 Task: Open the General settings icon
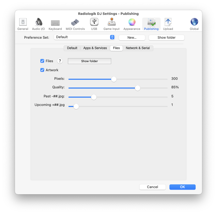click(23, 22)
